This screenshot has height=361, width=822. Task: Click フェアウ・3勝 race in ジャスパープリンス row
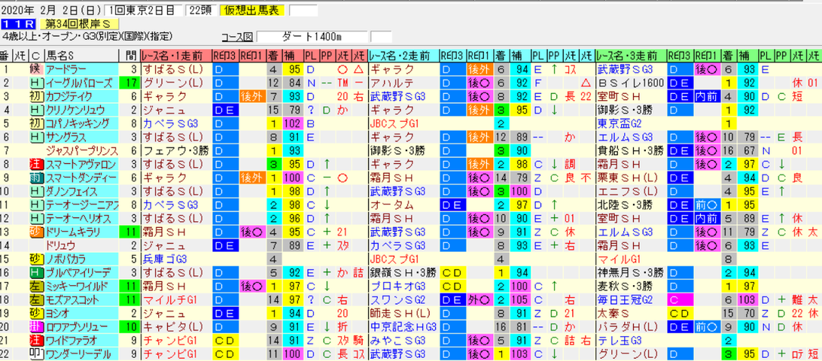pyautogui.click(x=175, y=150)
